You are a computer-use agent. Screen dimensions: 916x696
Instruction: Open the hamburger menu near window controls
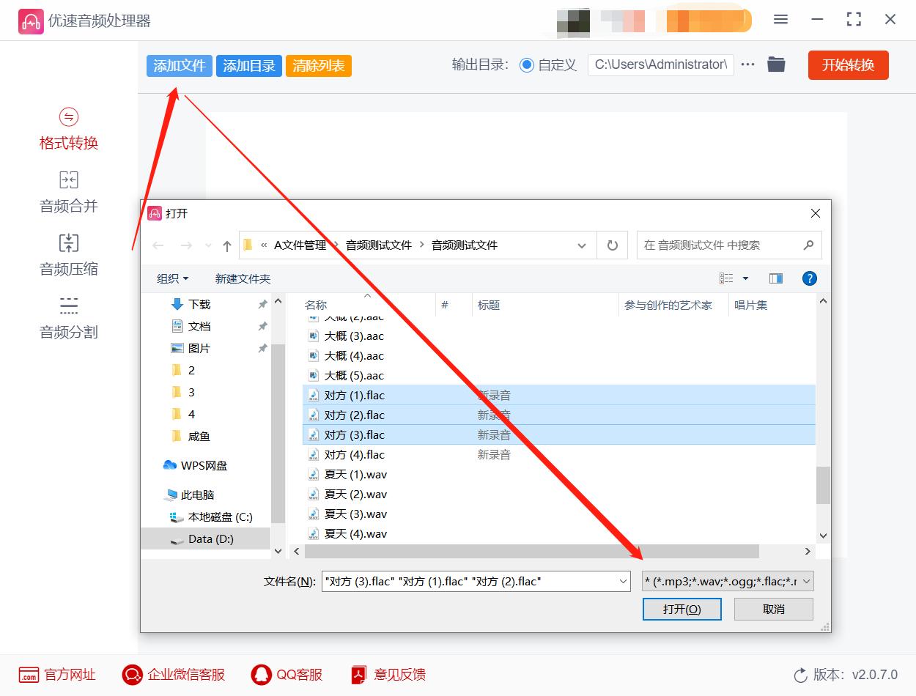(x=780, y=20)
